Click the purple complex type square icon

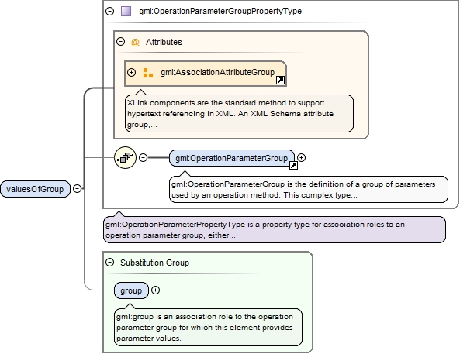pyautogui.click(x=126, y=11)
